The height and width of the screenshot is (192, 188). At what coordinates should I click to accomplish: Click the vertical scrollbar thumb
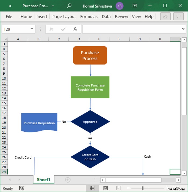tap(184, 81)
